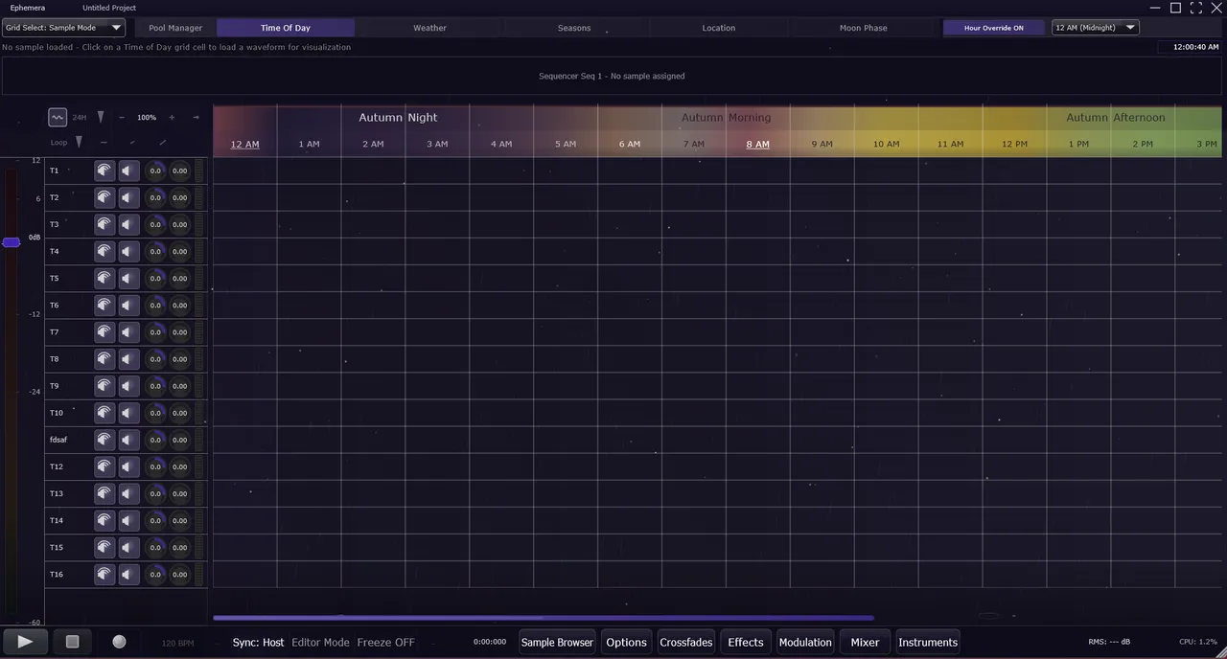
Task: Toggle Hour Override ON button
Action: [x=994, y=28]
